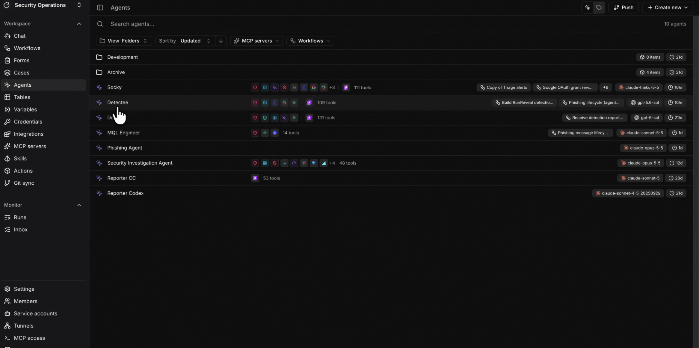Click the 0 items badge on Development
699x348 pixels.
pyautogui.click(x=650, y=57)
